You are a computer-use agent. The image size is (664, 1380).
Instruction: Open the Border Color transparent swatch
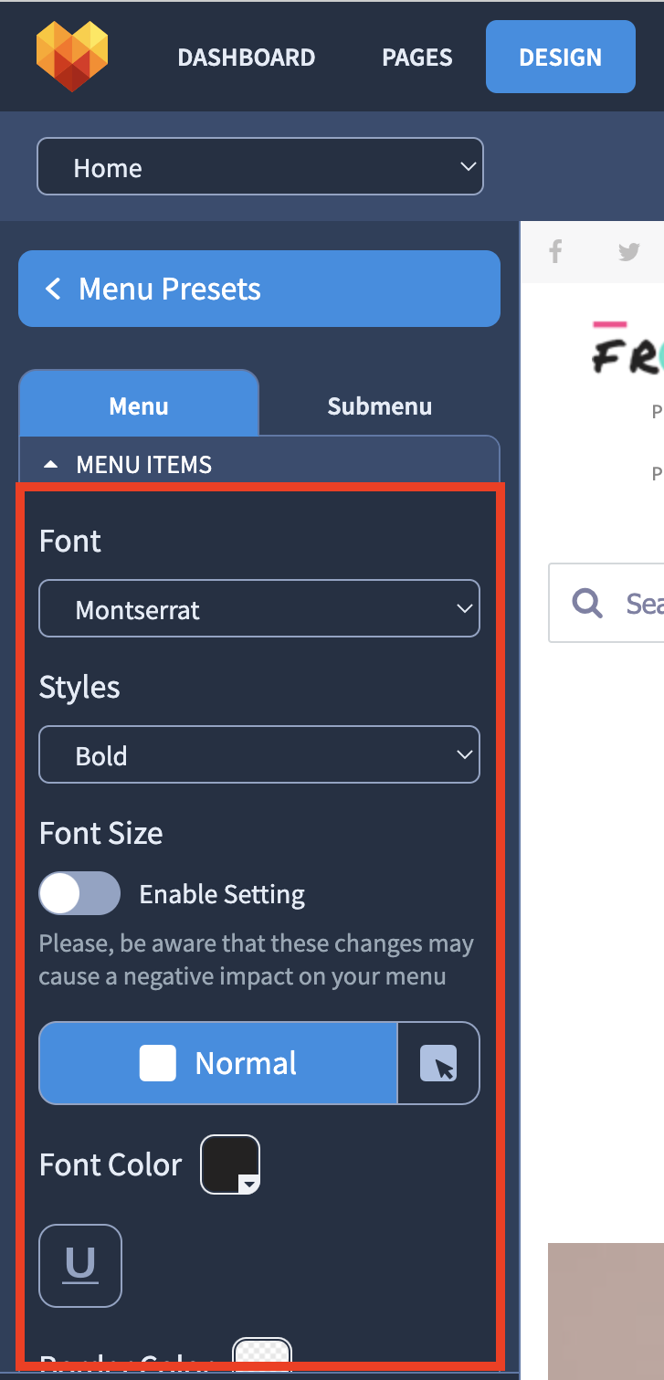(x=262, y=1352)
